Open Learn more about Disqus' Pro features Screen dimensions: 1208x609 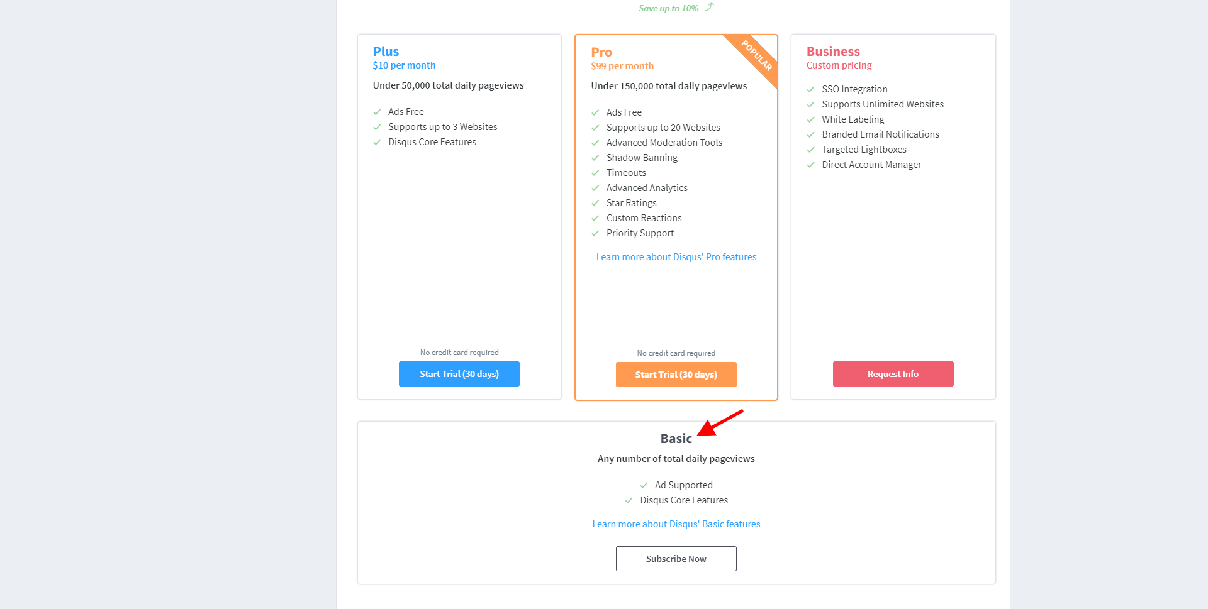676,257
